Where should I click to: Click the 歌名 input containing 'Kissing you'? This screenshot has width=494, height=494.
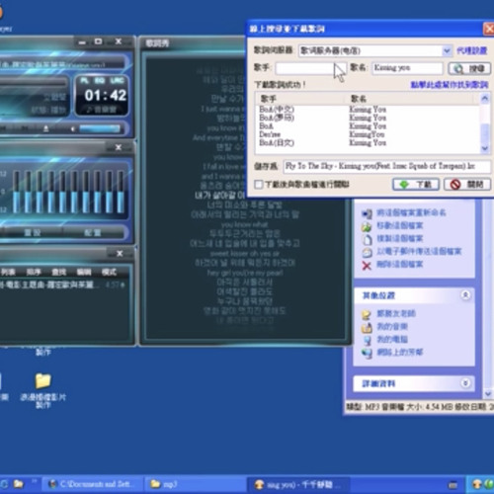(407, 68)
